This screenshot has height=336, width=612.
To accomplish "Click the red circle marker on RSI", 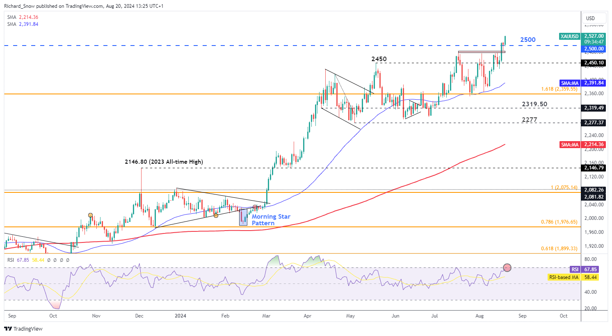I will click(507, 268).
